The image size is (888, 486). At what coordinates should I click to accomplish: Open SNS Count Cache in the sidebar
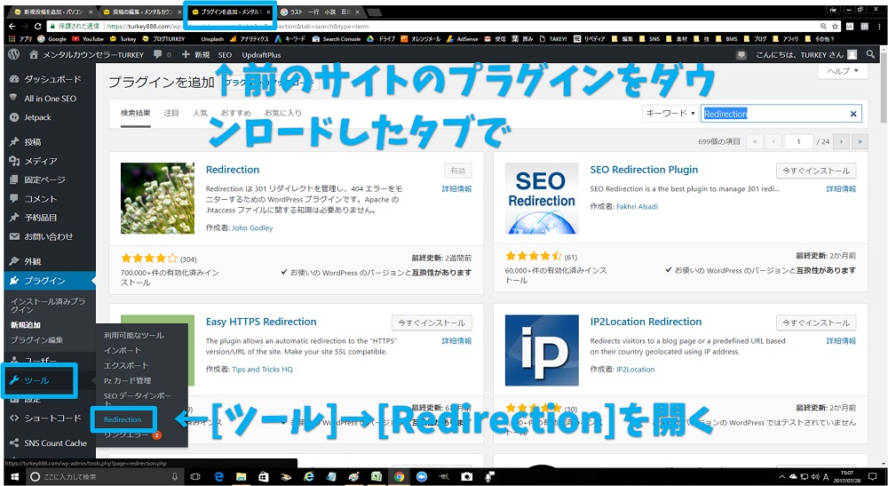[x=48, y=443]
